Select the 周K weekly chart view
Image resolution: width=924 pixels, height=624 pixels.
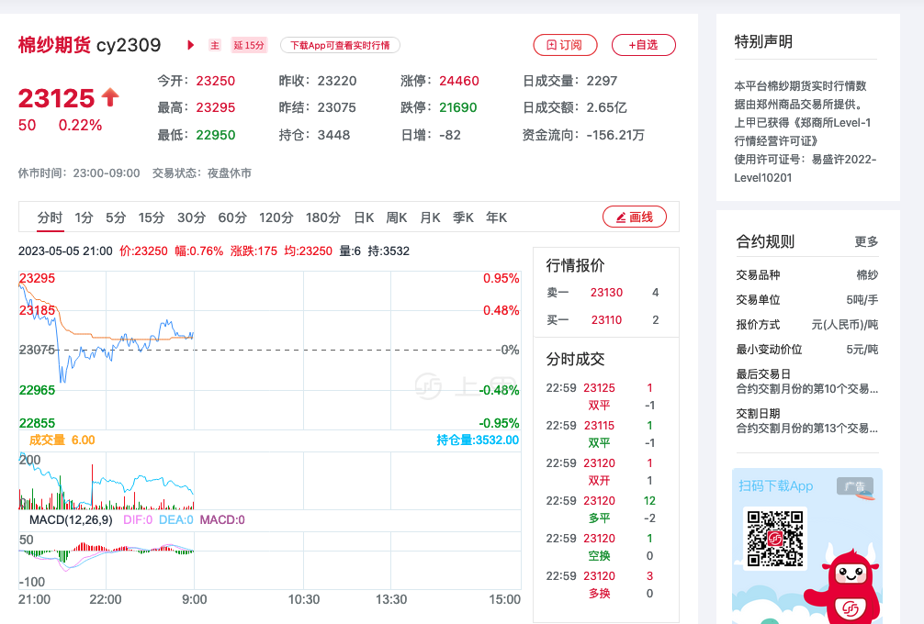(x=395, y=217)
